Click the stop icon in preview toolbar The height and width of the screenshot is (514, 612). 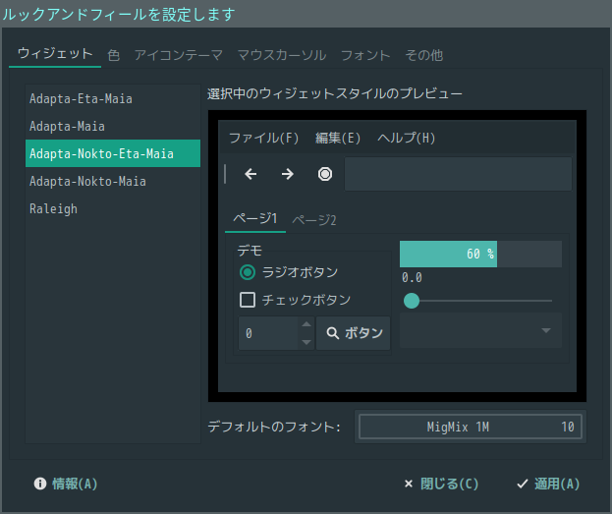[325, 174]
